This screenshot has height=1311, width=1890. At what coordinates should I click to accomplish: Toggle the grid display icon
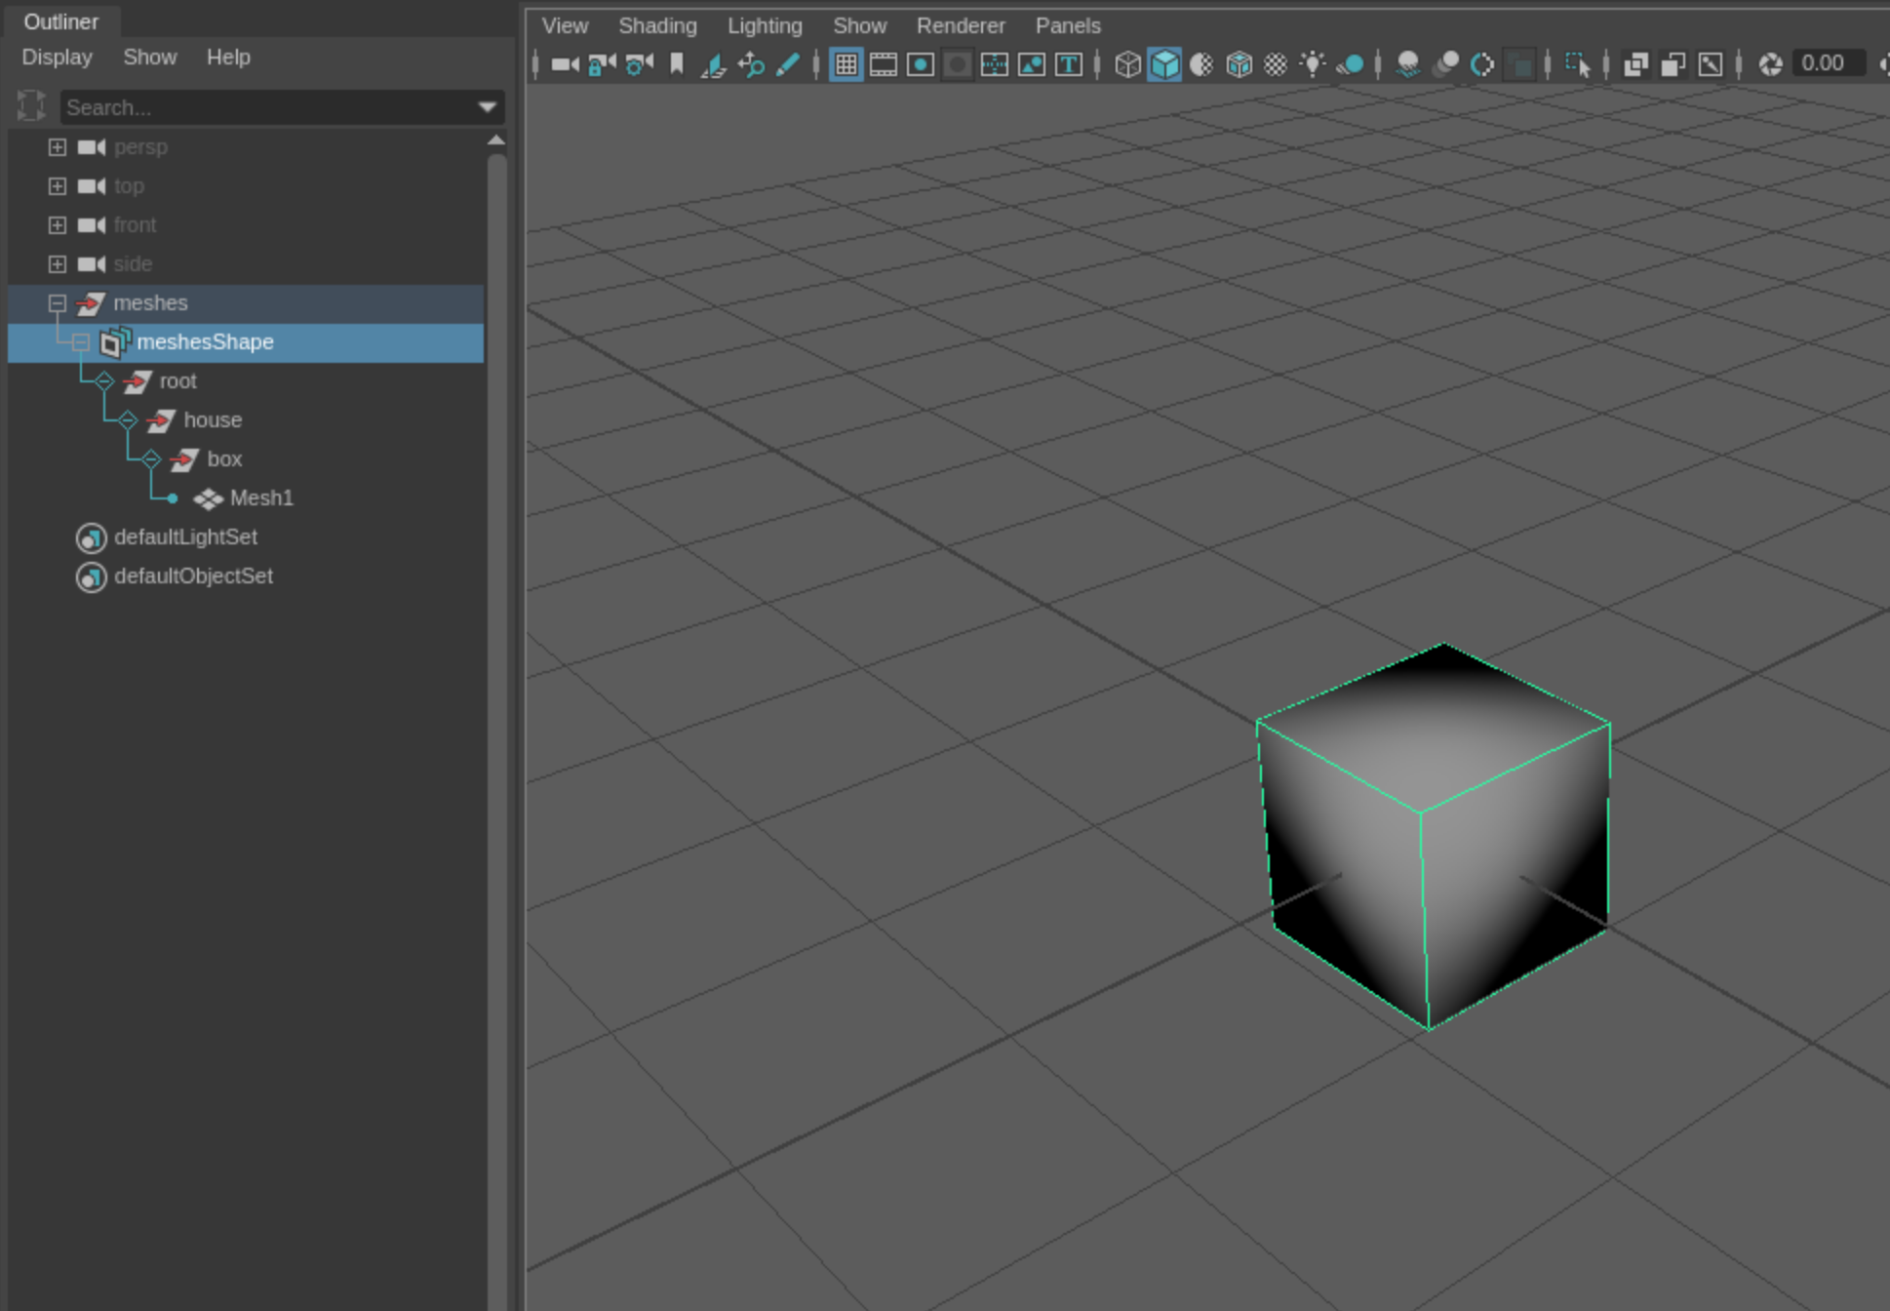pos(847,63)
